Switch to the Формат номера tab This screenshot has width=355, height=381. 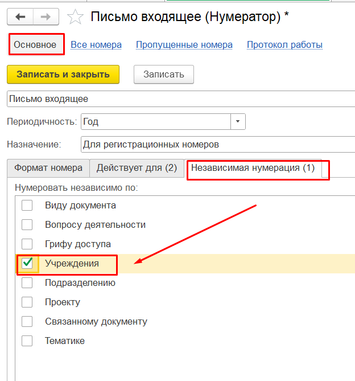48,168
